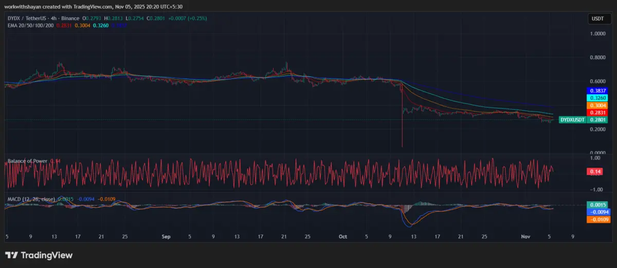Click the 1.0000 level on the price axis
The height and width of the screenshot is (268, 617).
tap(597, 34)
